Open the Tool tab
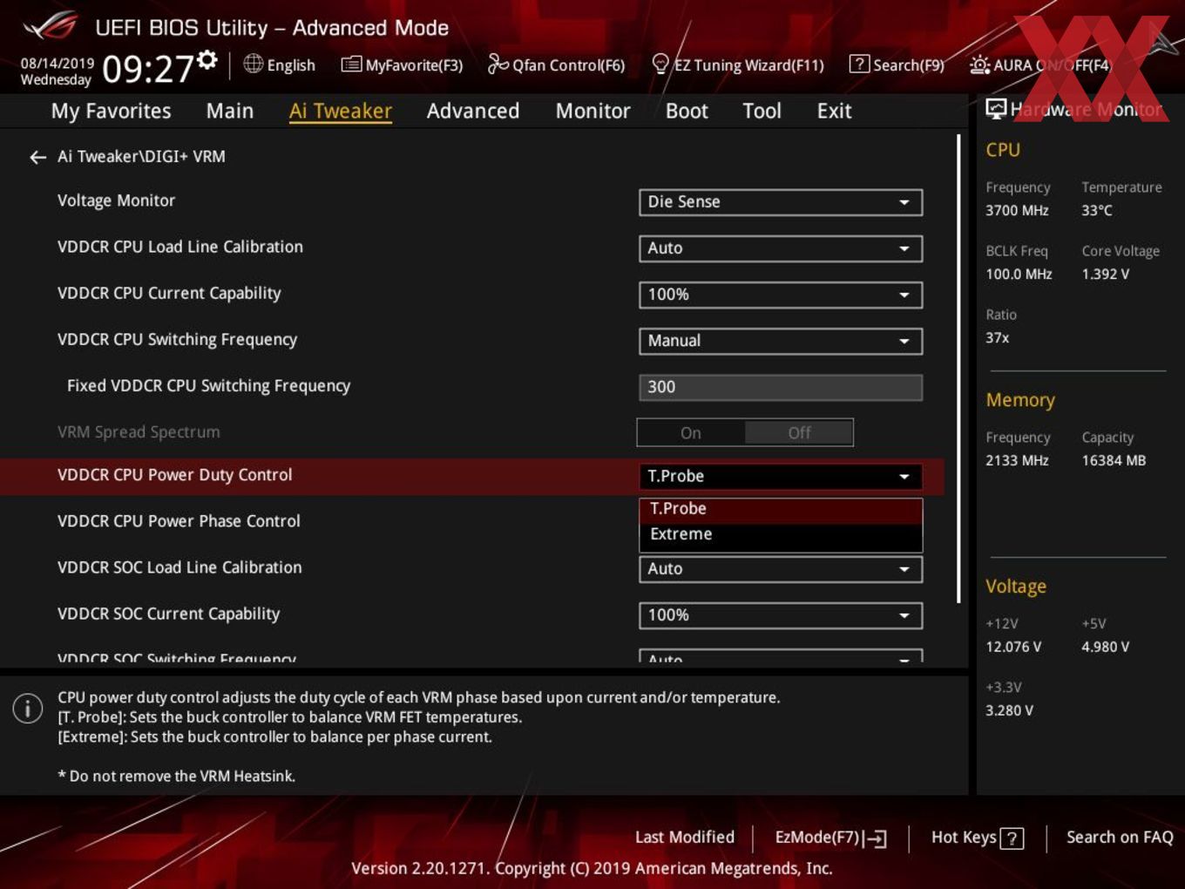The image size is (1185, 889). coord(762,112)
